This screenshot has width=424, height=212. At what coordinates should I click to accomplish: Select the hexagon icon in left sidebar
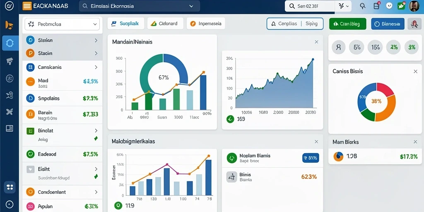10,43
